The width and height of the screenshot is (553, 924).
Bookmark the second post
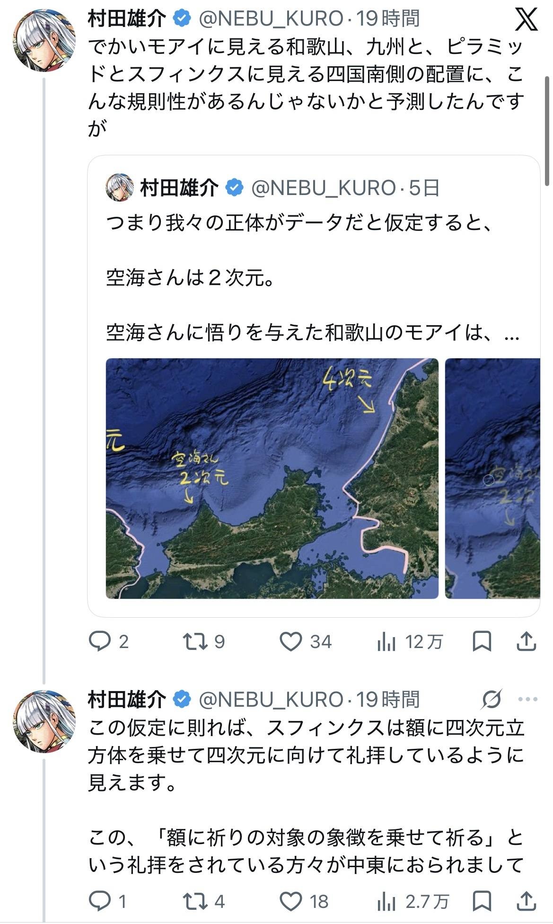click(x=482, y=901)
